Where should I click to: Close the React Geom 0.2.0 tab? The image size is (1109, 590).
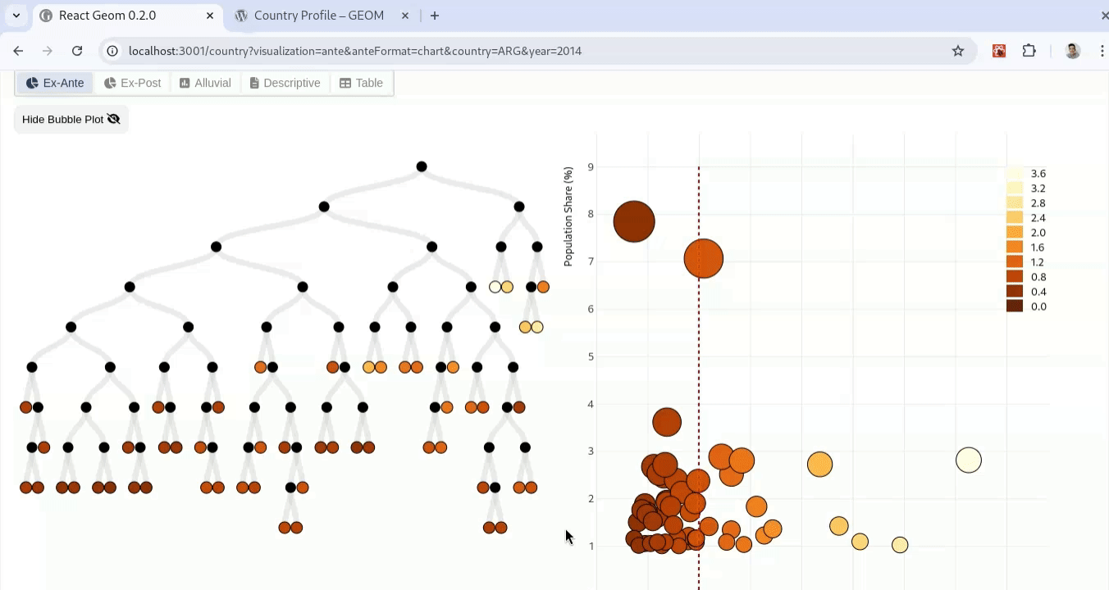(x=210, y=16)
